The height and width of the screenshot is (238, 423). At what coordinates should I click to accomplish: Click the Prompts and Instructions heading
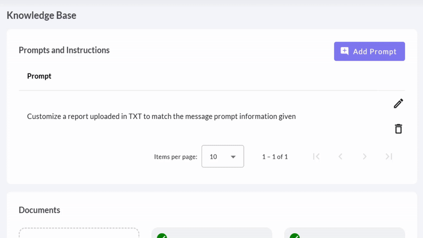64,50
